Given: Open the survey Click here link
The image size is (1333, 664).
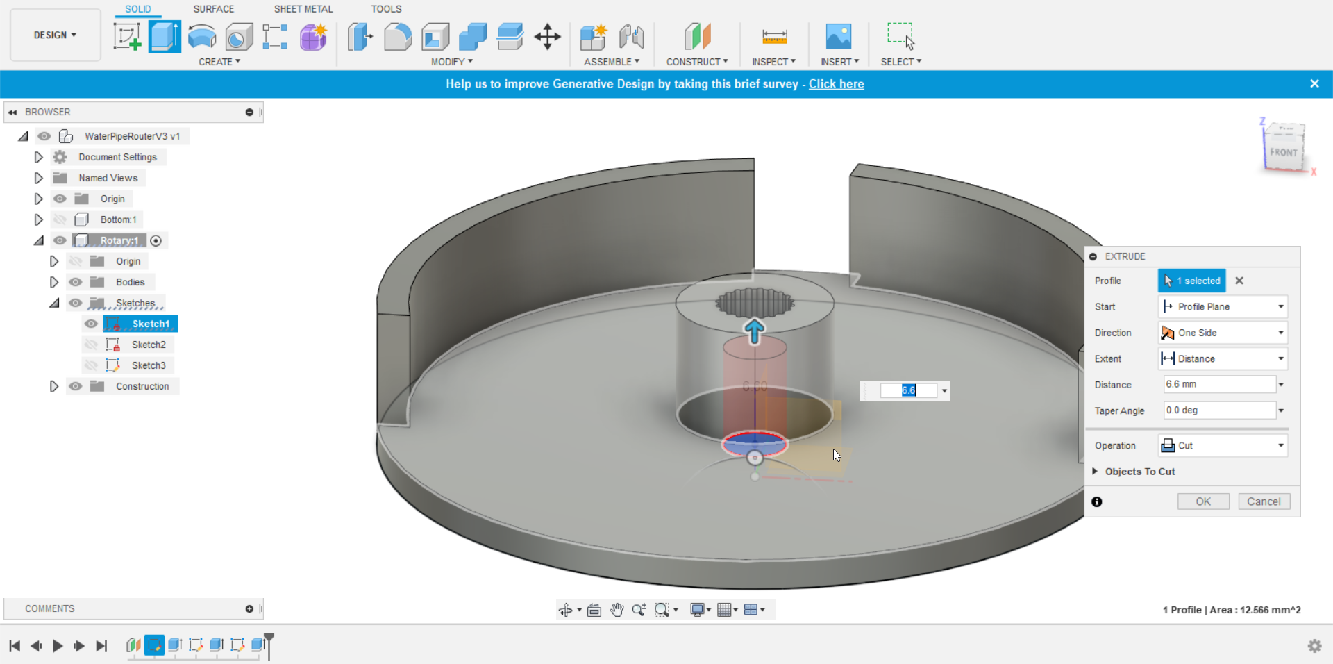Looking at the screenshot, I should coord(836,84).
